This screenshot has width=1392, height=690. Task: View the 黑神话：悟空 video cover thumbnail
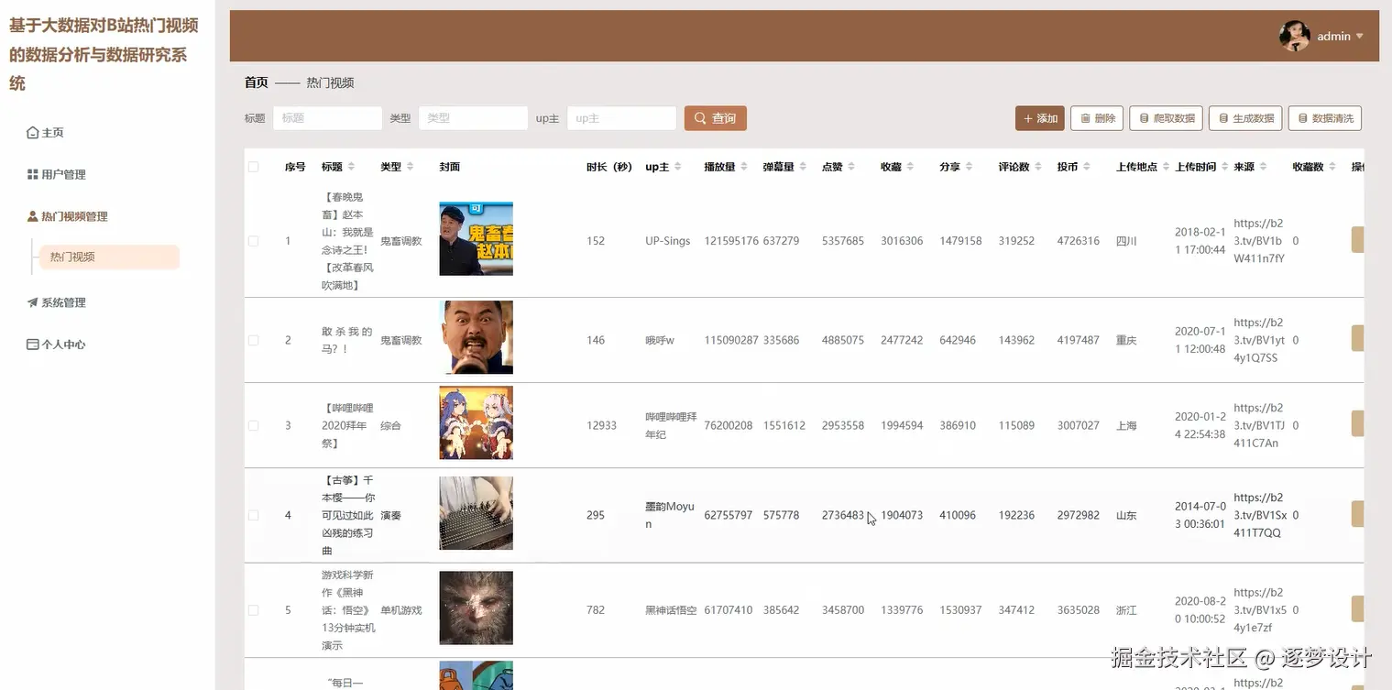click(477, 608)
